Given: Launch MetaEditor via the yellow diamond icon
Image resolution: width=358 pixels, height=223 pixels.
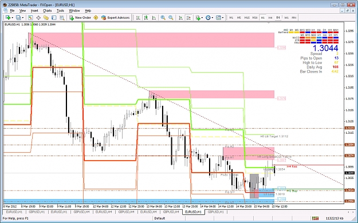Looking at the screenshot, I should (96, 18).
